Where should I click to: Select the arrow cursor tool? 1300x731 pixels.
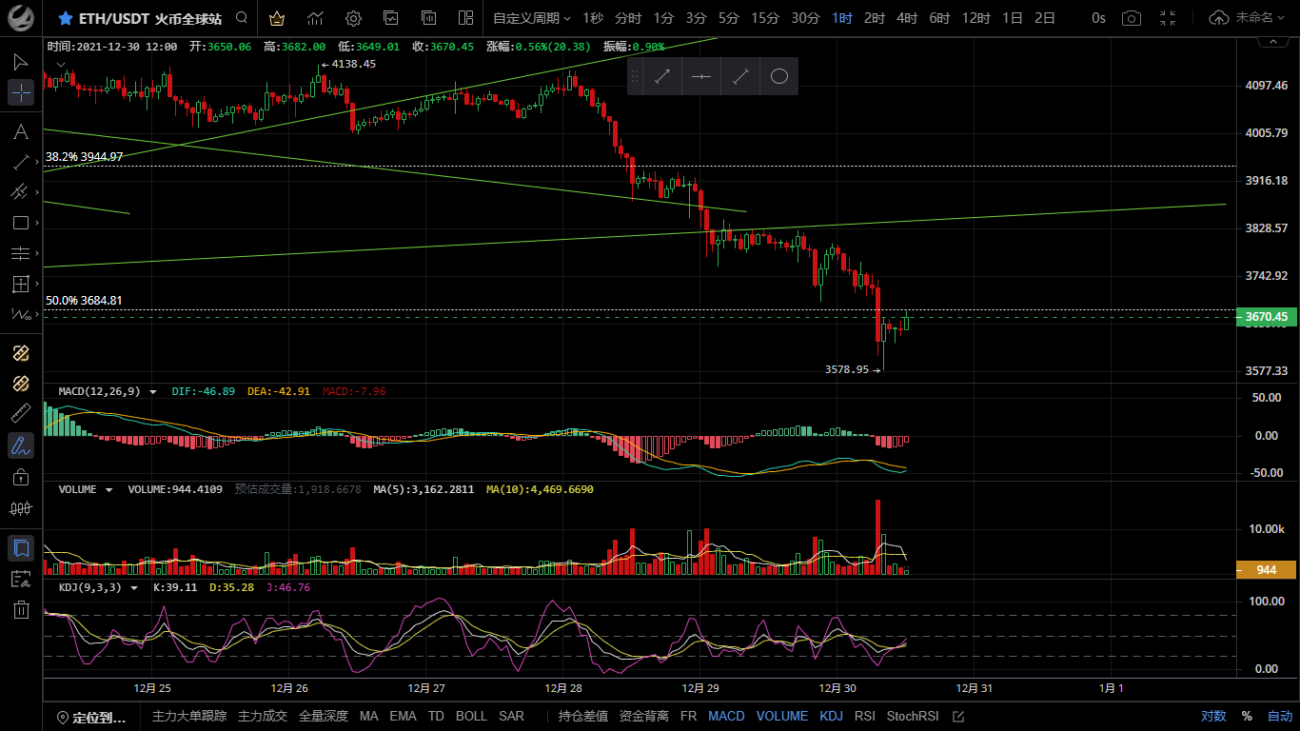[21, 62]
